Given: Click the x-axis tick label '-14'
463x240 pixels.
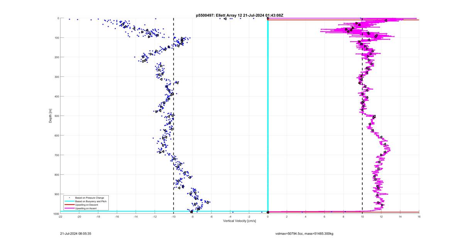Looking at the screenshot, I should (136, 216).
